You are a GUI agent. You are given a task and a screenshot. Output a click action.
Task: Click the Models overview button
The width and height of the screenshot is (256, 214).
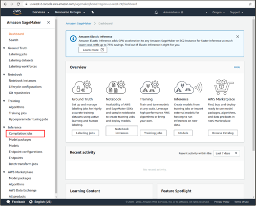coord(183,133)
